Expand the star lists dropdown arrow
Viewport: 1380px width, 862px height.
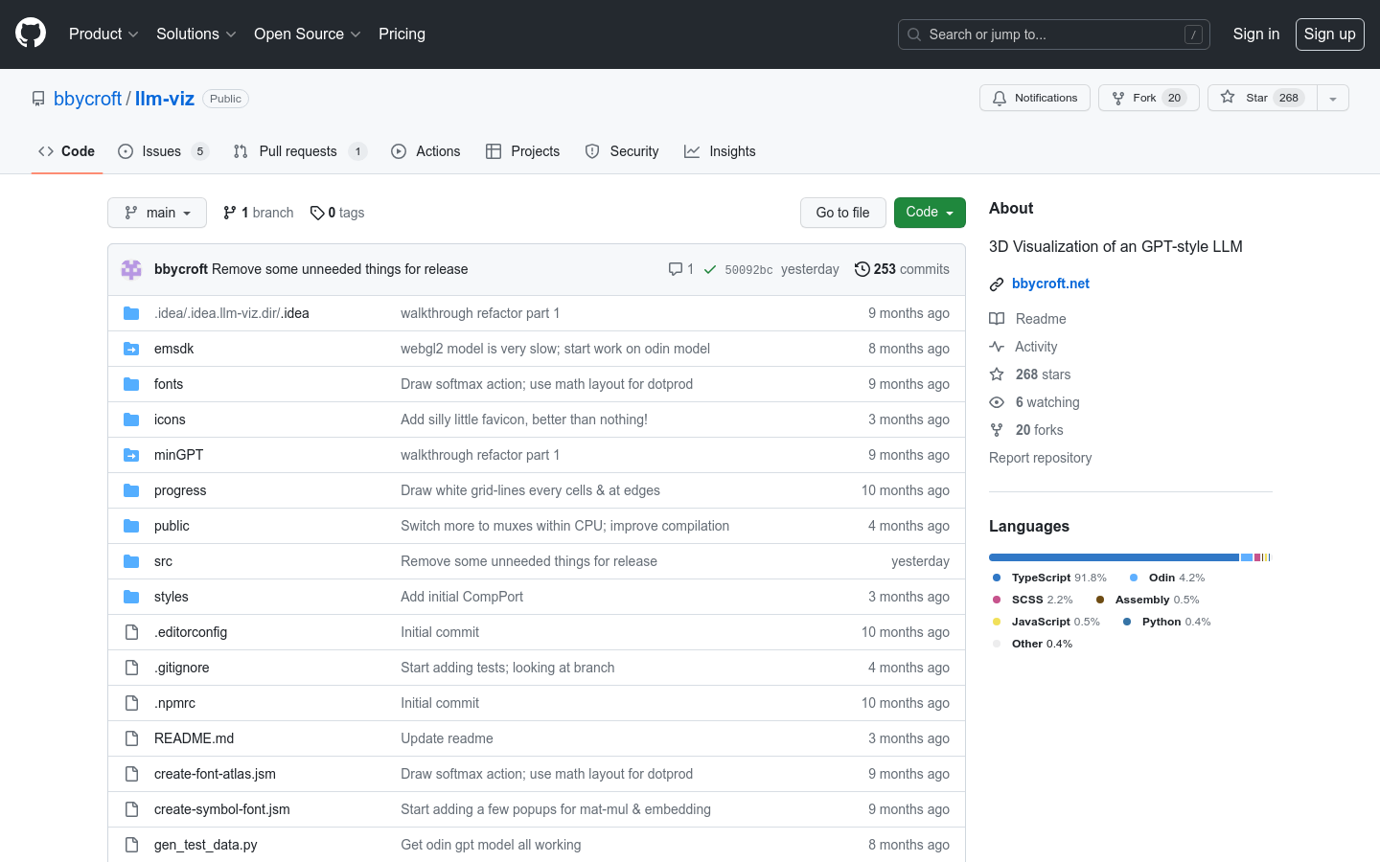pos(1333,98)
